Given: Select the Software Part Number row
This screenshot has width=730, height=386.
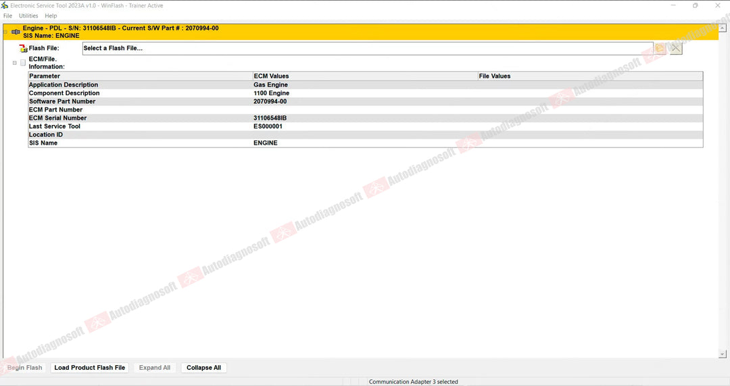Looking at the screenshot, I should click(366, 101).
